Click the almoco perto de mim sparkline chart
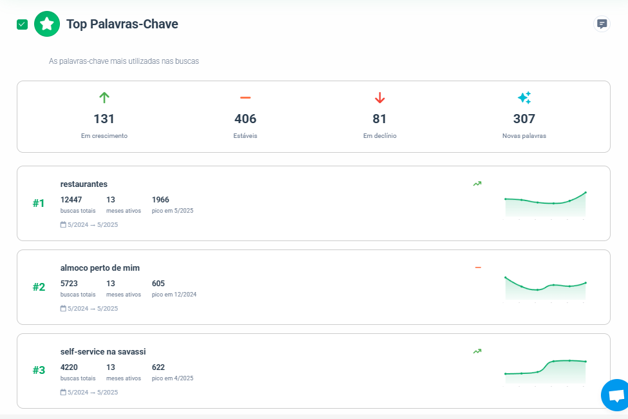628x419 pixels. pos(545,287)
